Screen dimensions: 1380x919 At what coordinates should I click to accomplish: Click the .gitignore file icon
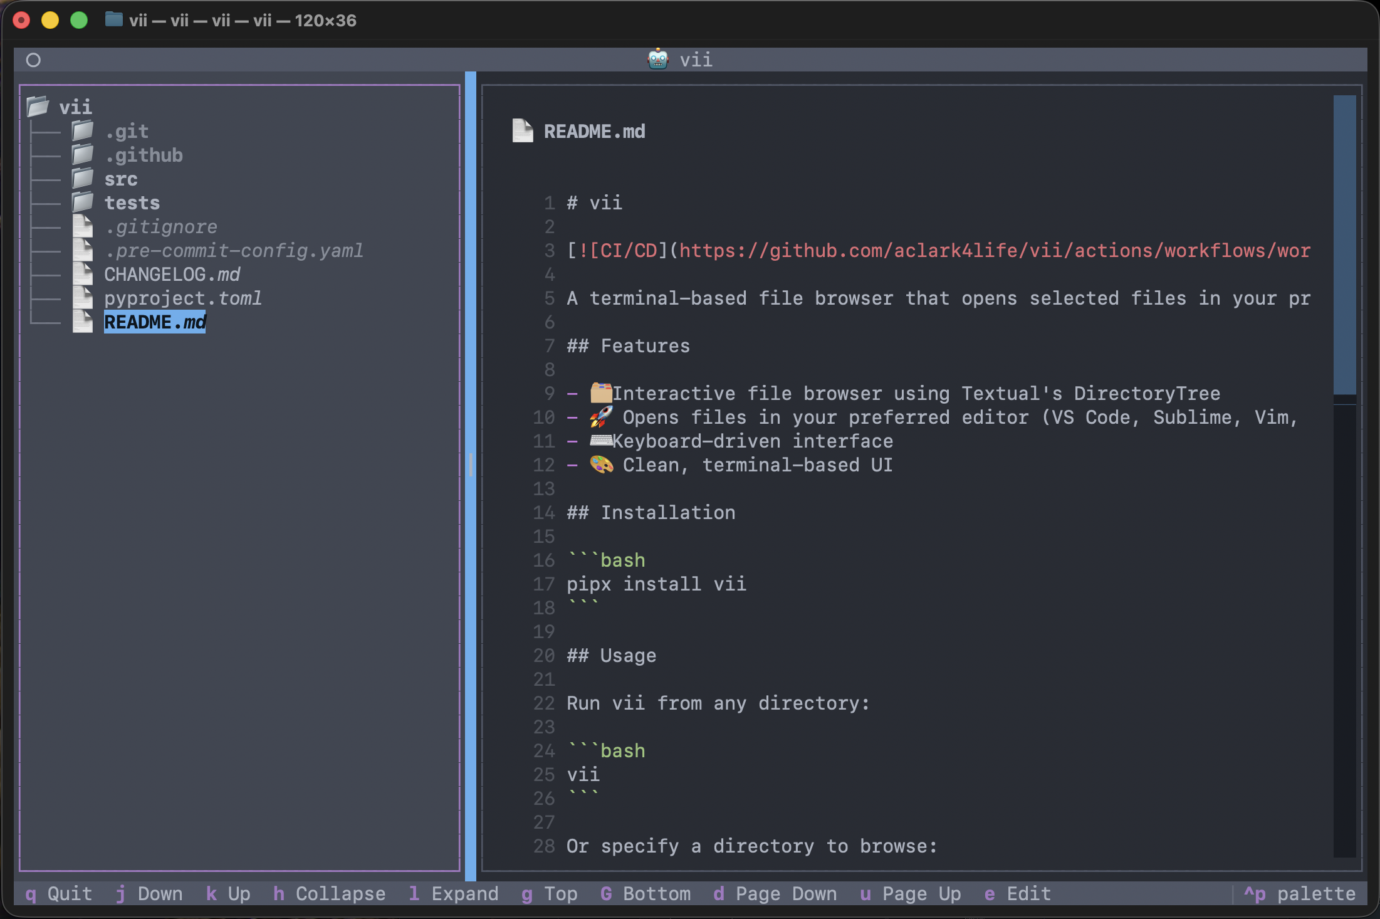83,226
